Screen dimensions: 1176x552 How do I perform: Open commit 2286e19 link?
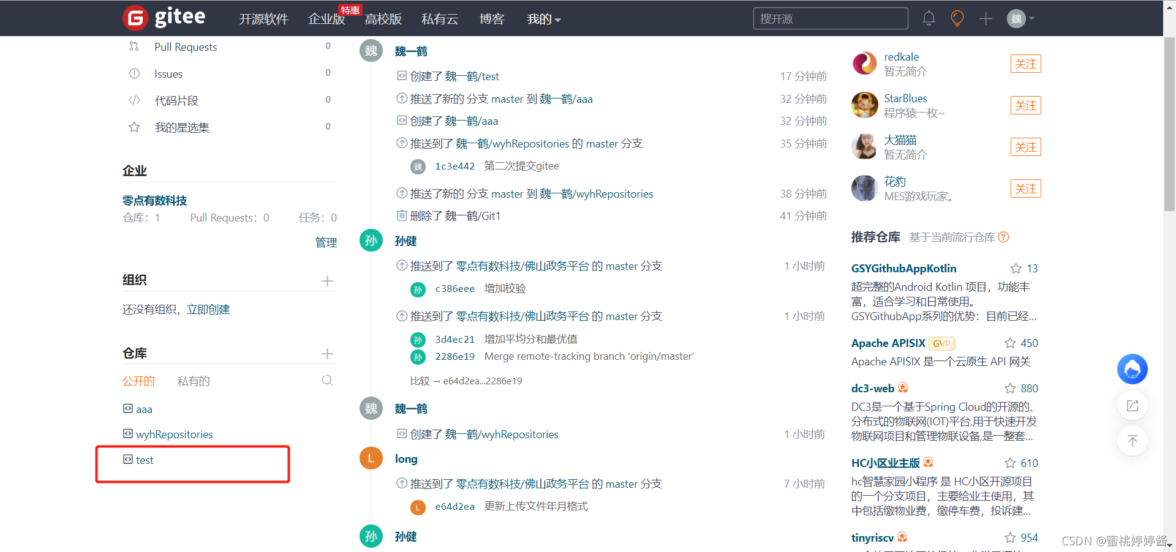(454, 357)
